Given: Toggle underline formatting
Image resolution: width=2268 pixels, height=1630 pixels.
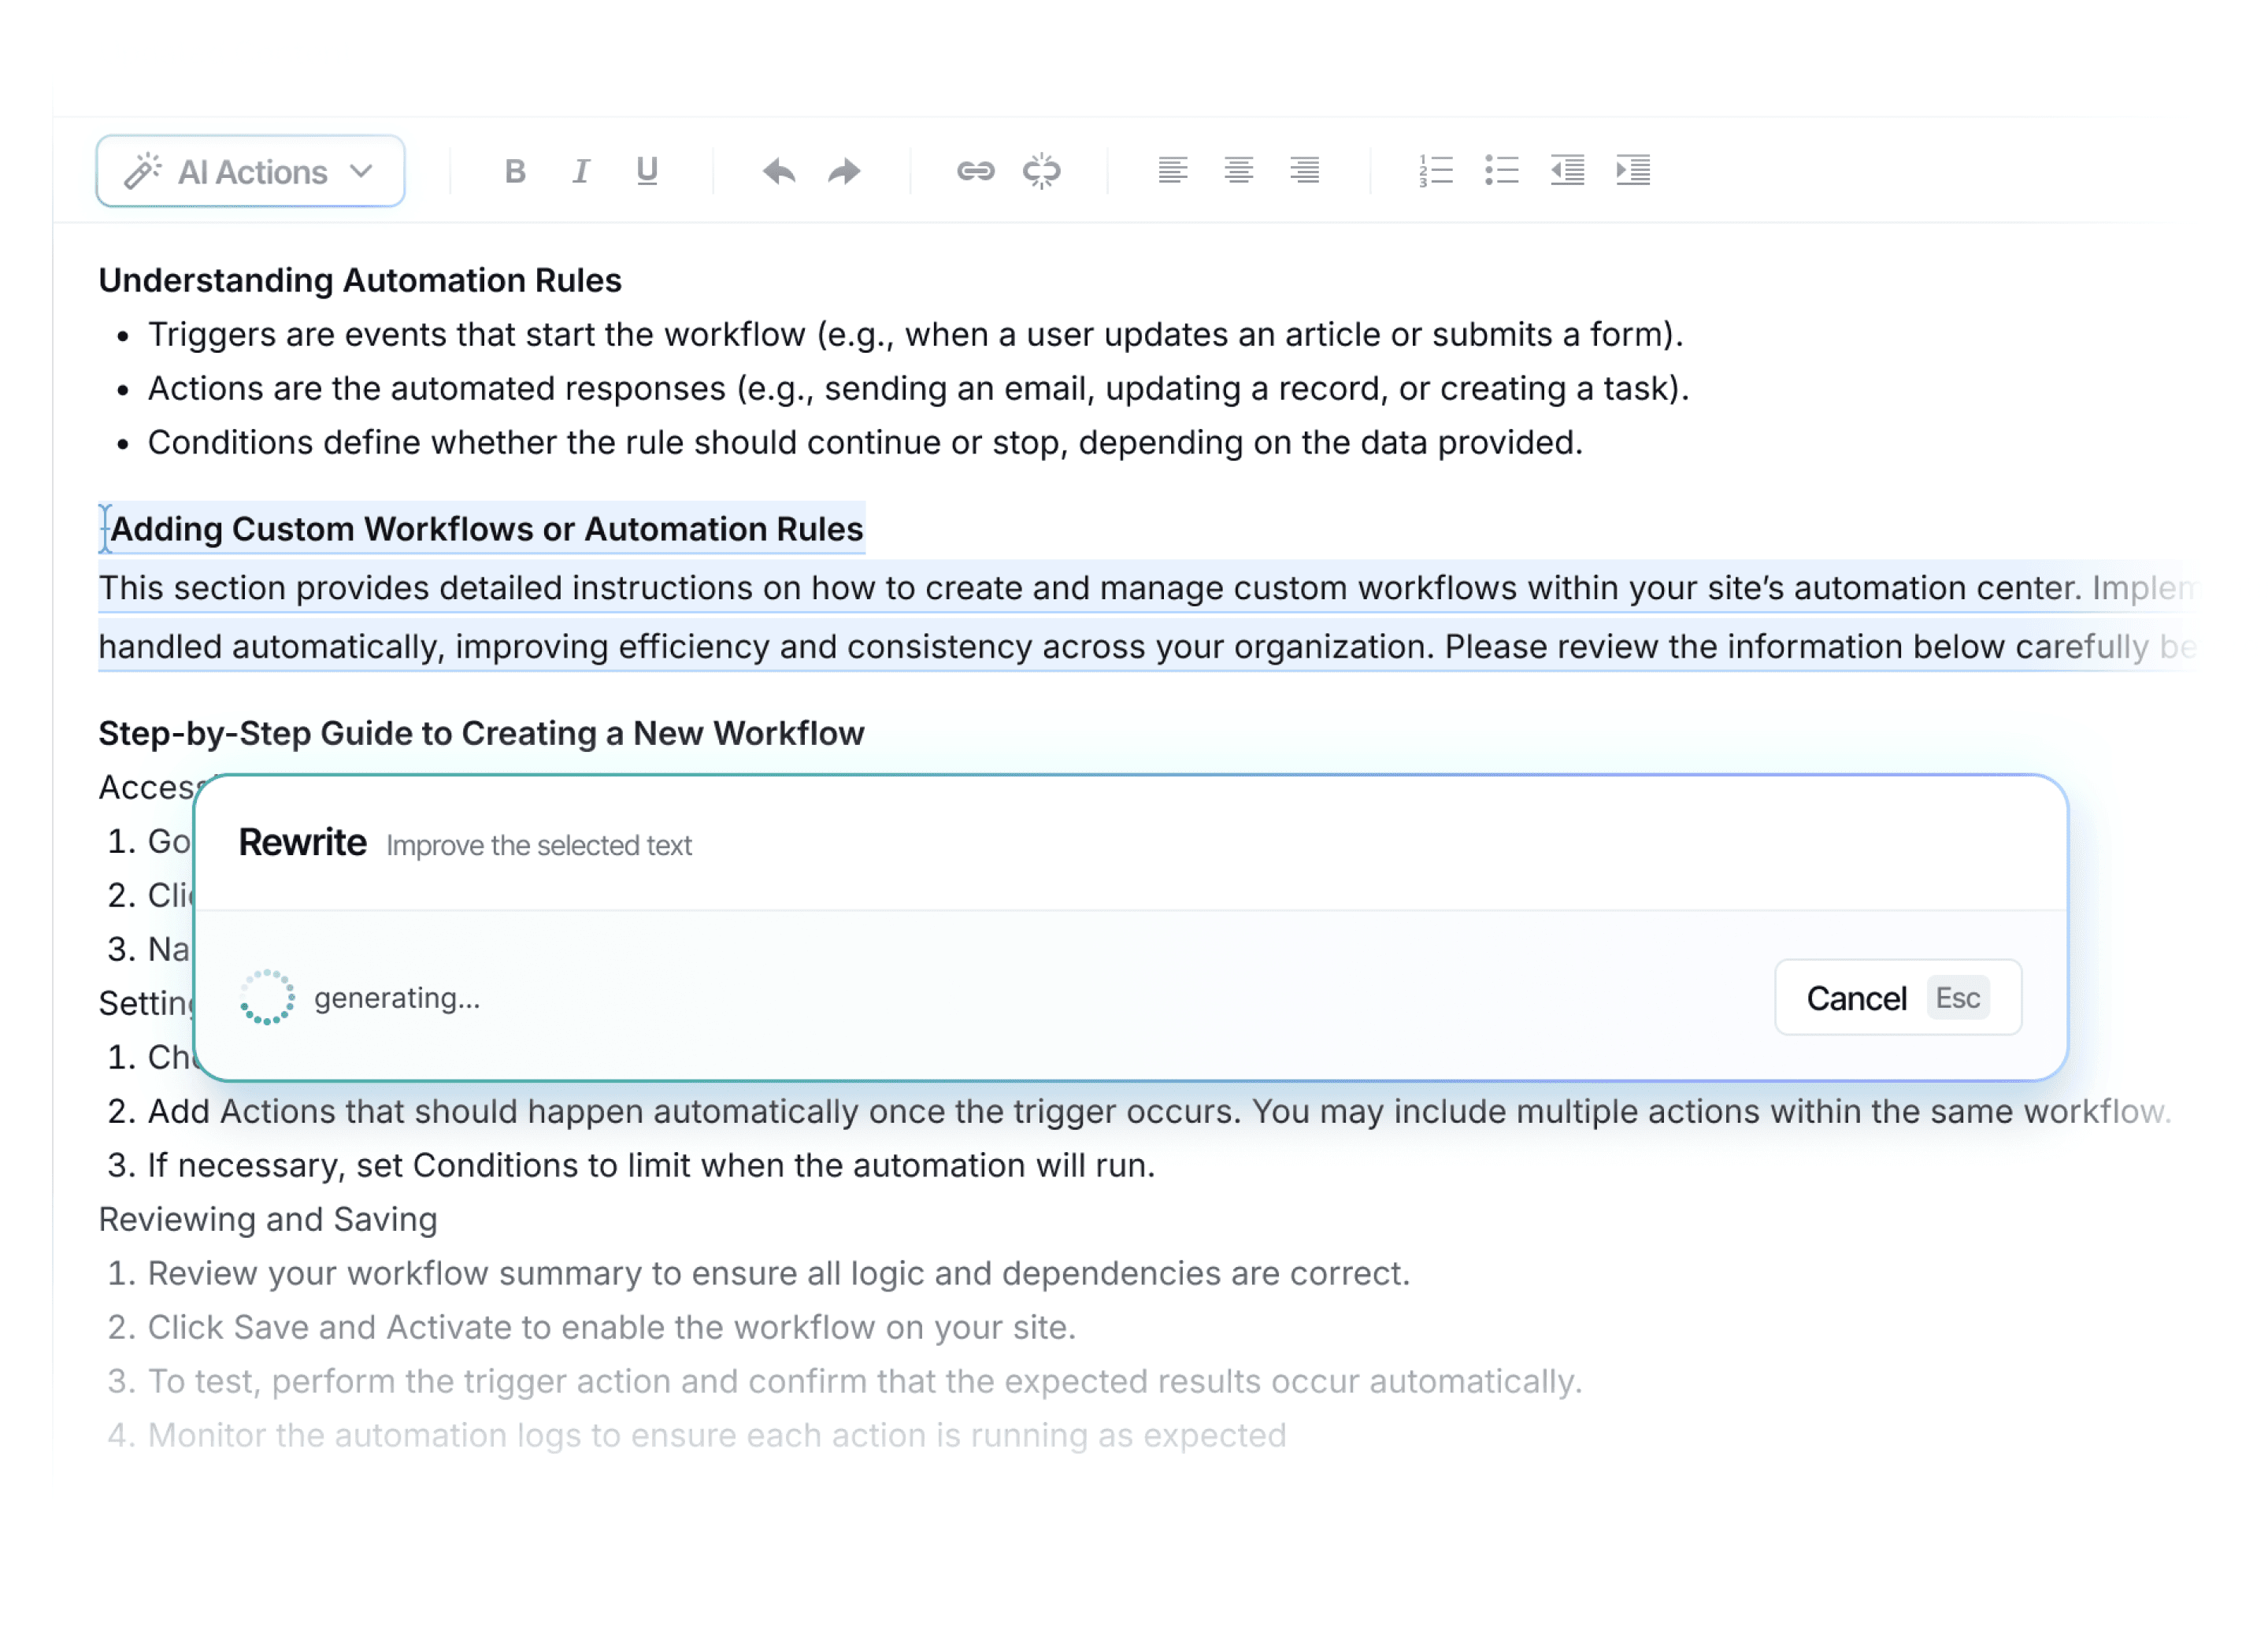Looking at the screenshot, I should (647, 172).
